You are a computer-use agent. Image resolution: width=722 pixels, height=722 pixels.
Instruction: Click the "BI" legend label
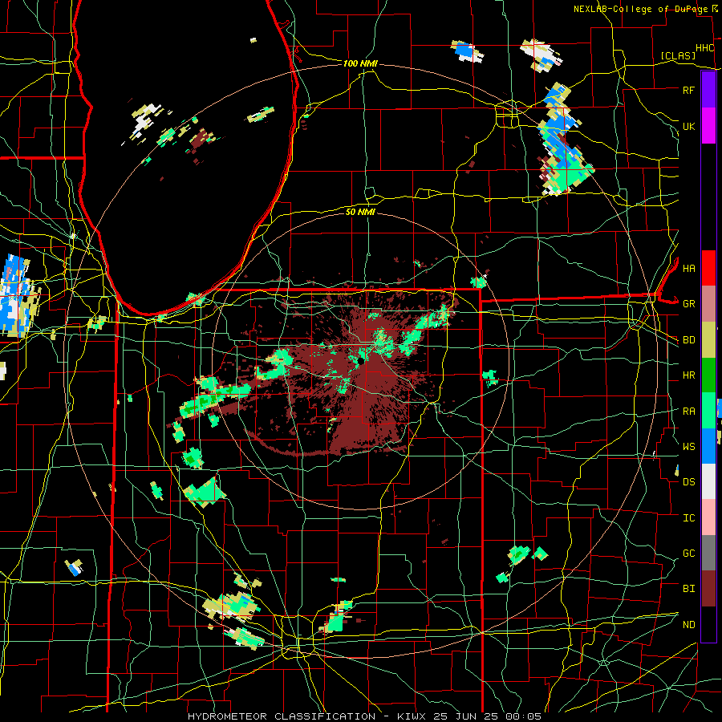pos(688,589)
